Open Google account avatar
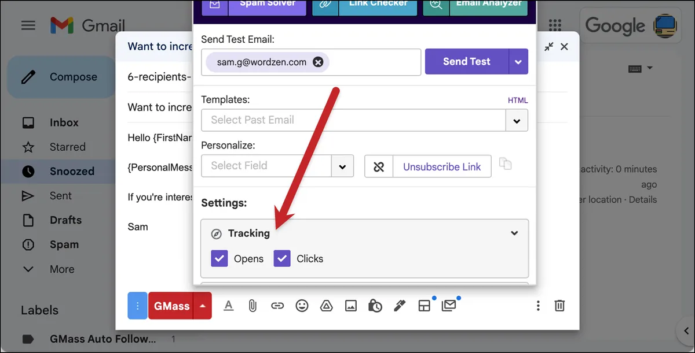Viewport: 695px width, 353px height. coord(666,25)
